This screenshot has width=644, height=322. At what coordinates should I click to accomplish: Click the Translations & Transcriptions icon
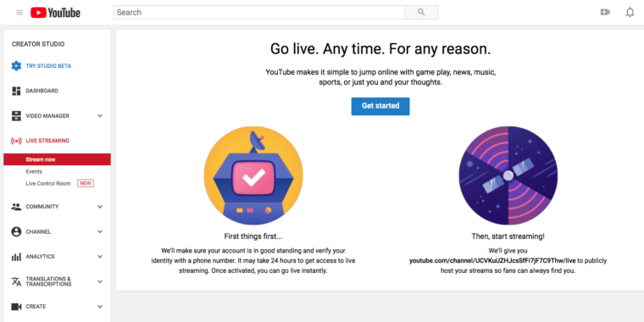16,281
